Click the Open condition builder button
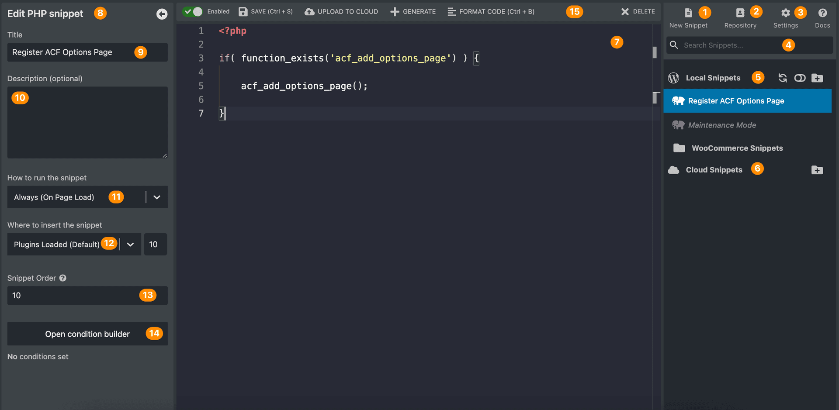Screen dimensions: 839x410 pyautogui.click(x=87, y=334)
